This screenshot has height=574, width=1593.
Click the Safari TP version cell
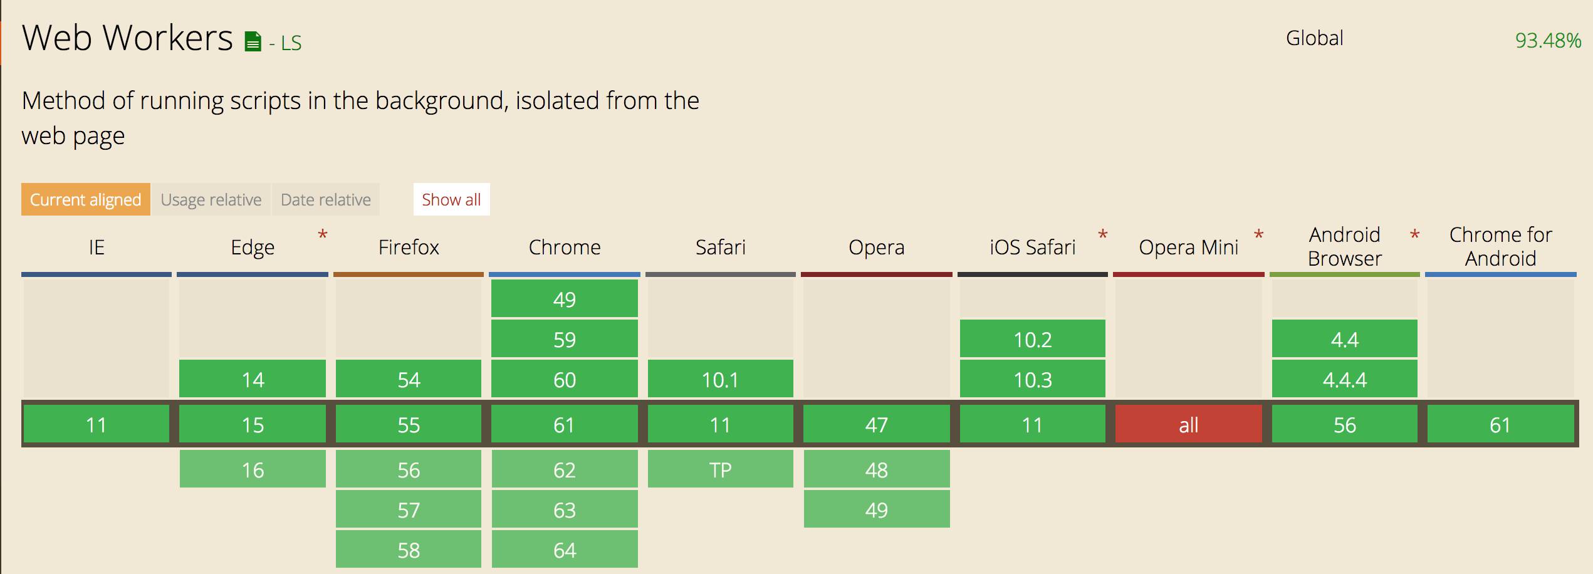[720, 469]
